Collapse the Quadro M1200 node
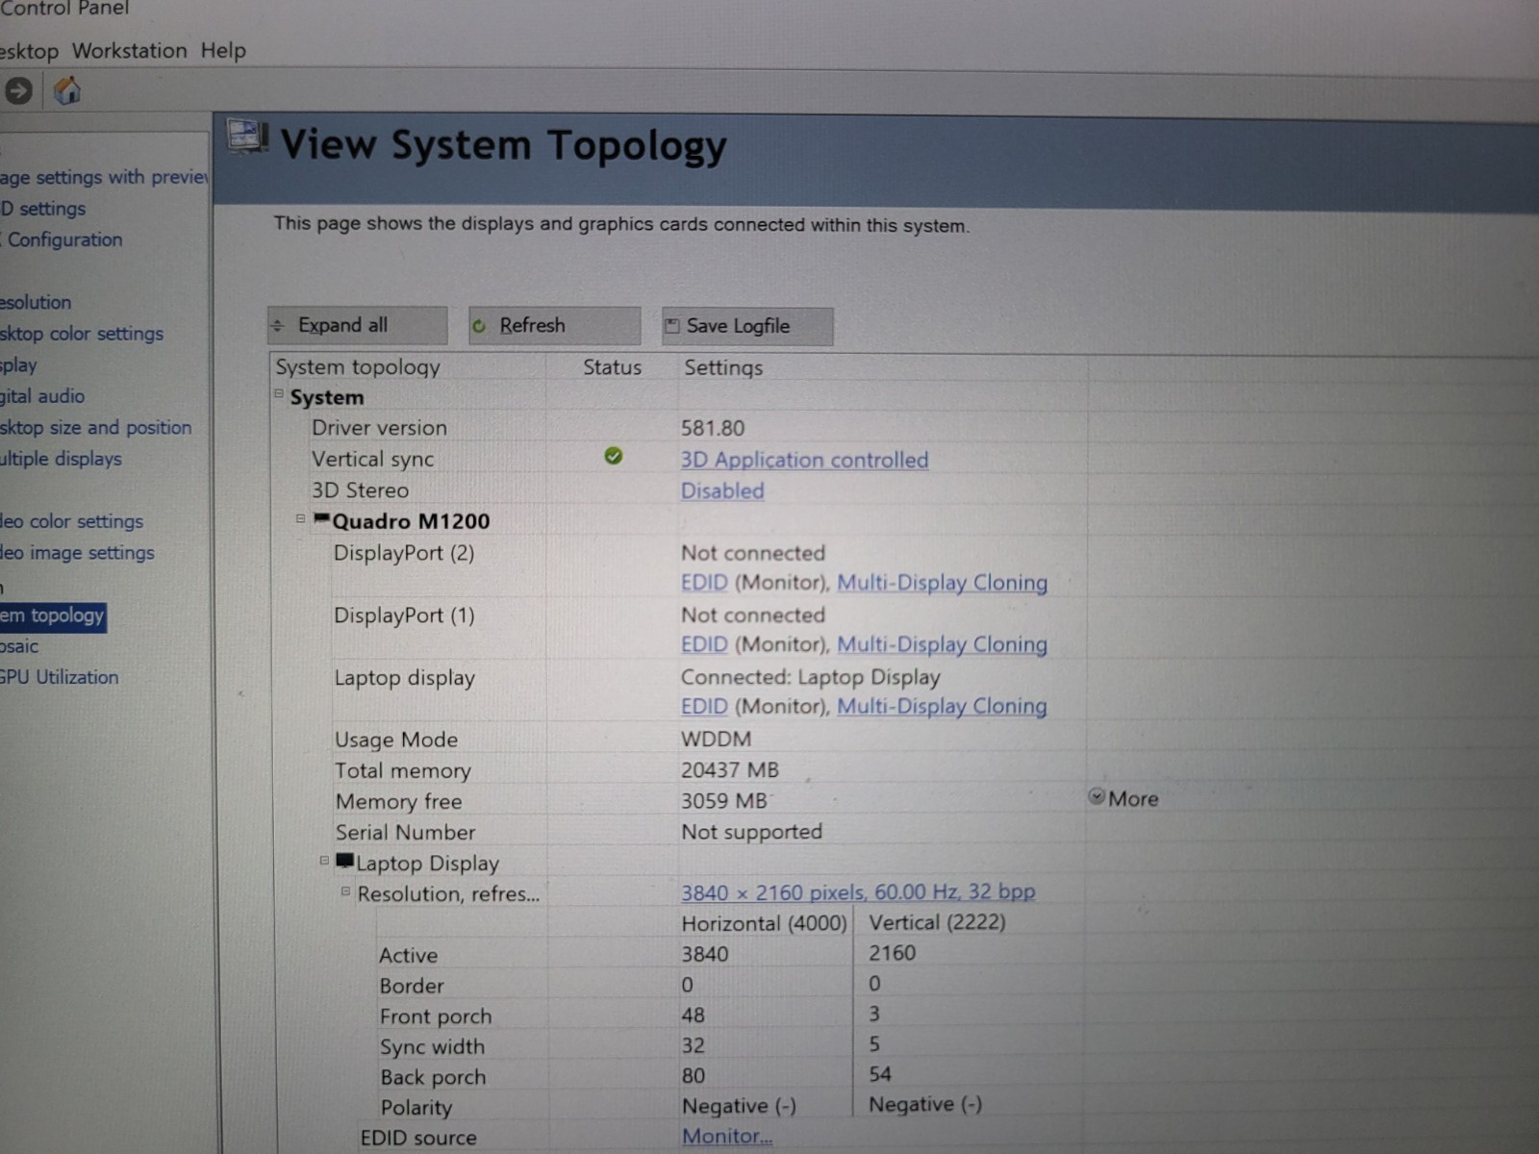 pos(300,518)
